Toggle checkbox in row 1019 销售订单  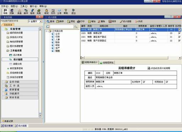pos(180,30)
